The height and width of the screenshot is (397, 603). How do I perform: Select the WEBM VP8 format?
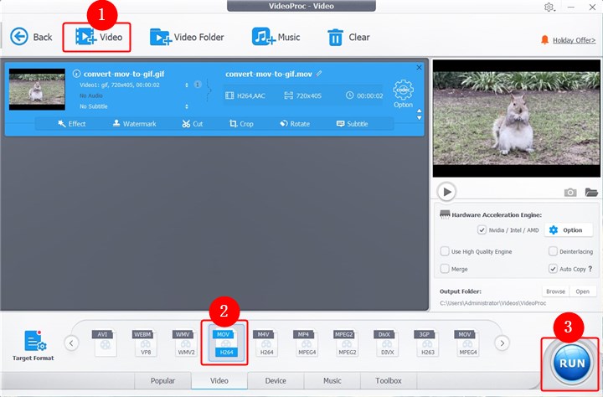point(145,343)
